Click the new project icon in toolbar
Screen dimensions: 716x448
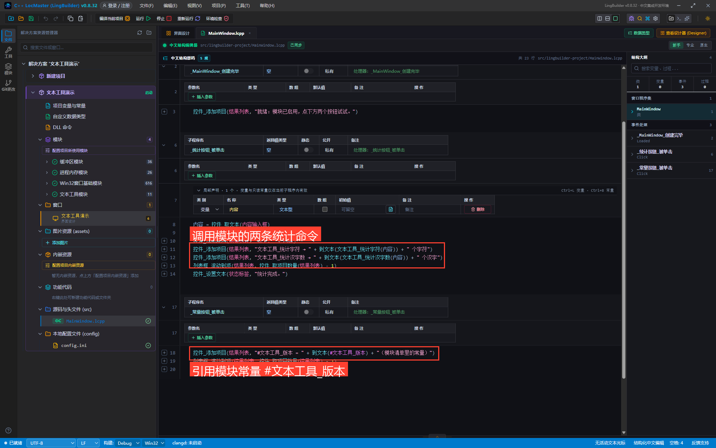coord(11,19)
